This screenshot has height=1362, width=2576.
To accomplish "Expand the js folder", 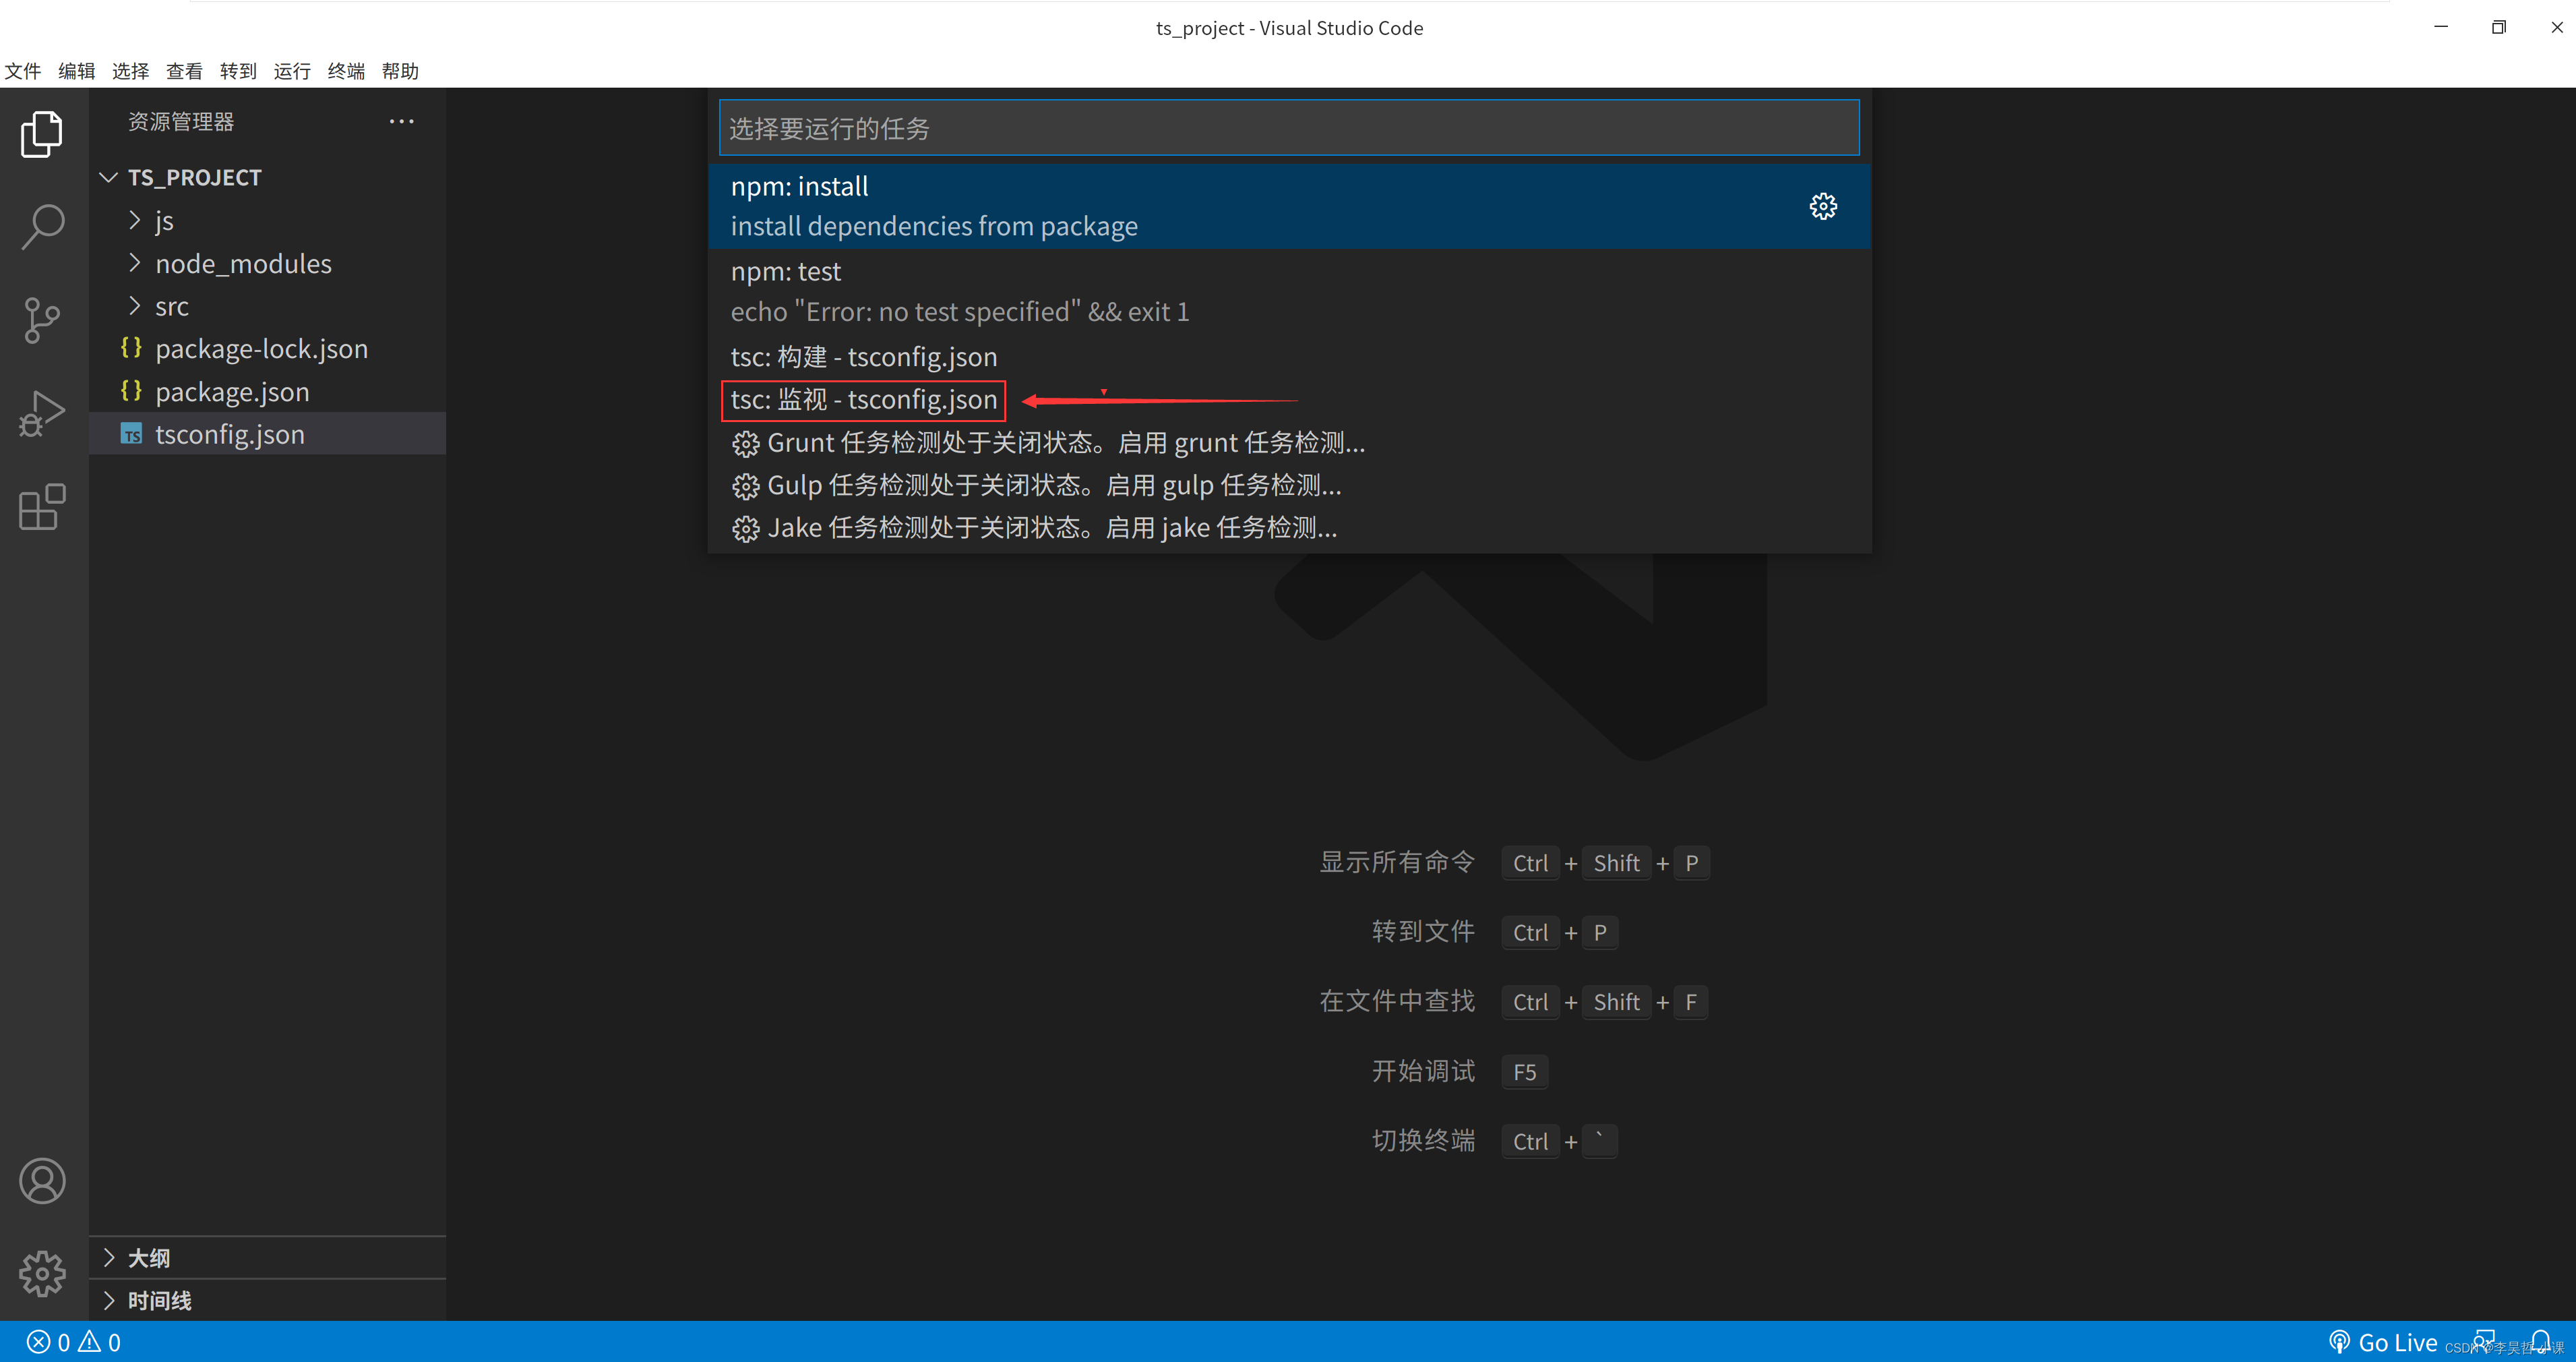I will (135, 220).
